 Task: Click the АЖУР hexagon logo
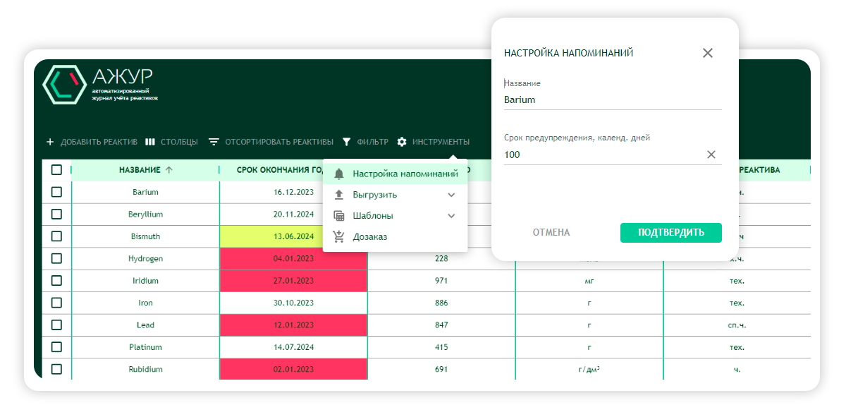click(64, 85)
